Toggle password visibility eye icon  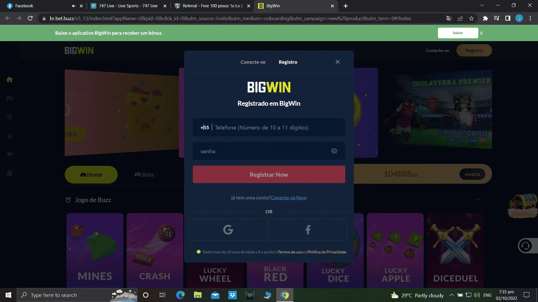pyautogui.click(x=334, y=151)
